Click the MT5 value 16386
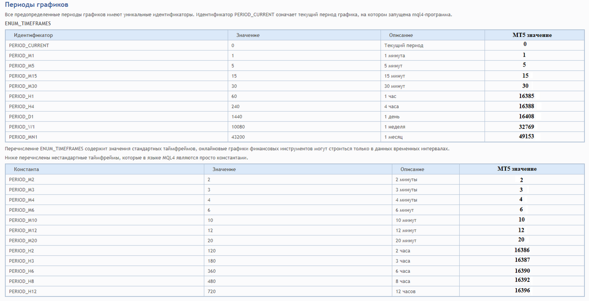 point(522,250)
